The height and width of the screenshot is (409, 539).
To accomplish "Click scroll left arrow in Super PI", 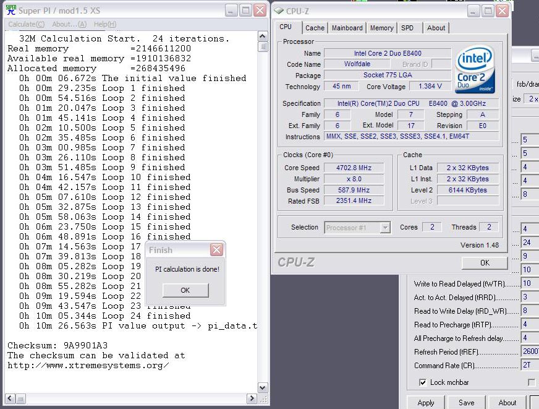I will tap(10, 398).
